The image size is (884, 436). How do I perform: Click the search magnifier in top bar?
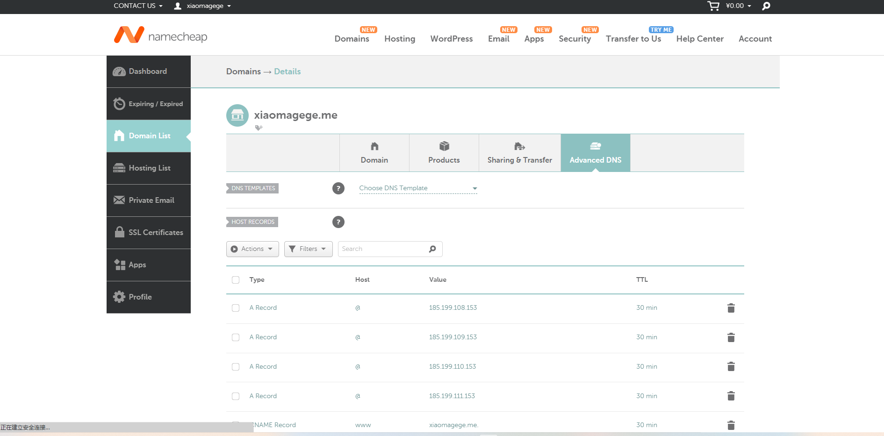point(766,6)
